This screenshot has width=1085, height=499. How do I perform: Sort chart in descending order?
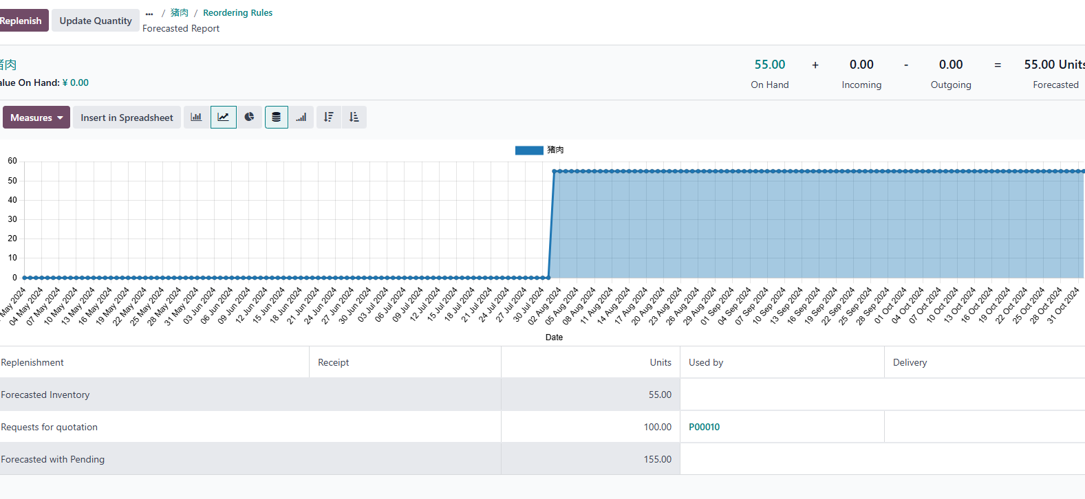click(329, 118)
